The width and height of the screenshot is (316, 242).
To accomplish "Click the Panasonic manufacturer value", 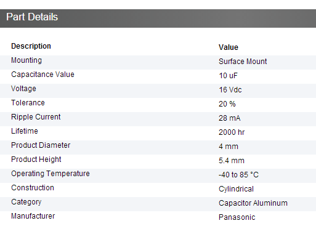I will point(237,217).
